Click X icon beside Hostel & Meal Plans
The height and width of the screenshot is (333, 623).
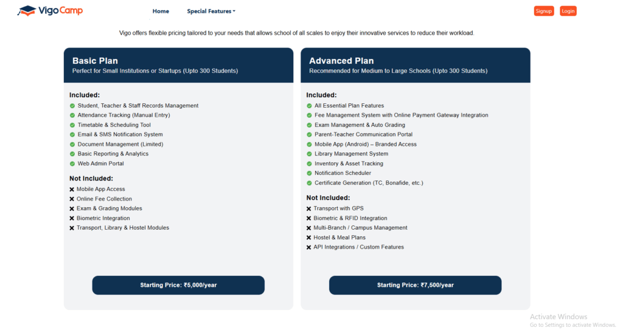tap(308, 238)
